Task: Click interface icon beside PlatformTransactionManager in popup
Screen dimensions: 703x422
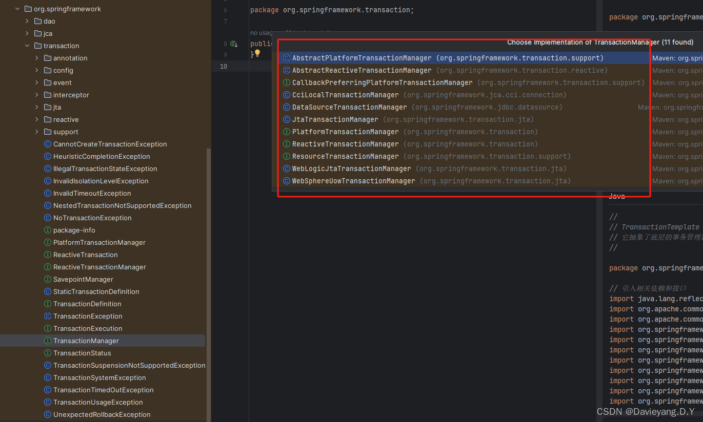Action: coord(287,132)
